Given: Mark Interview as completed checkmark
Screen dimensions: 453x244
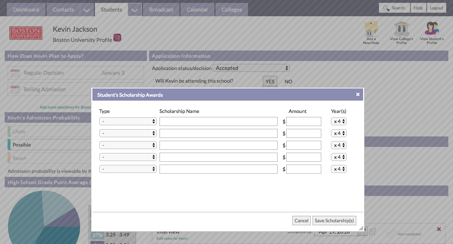Looking at the screenshot, I should tap(391, 233).
